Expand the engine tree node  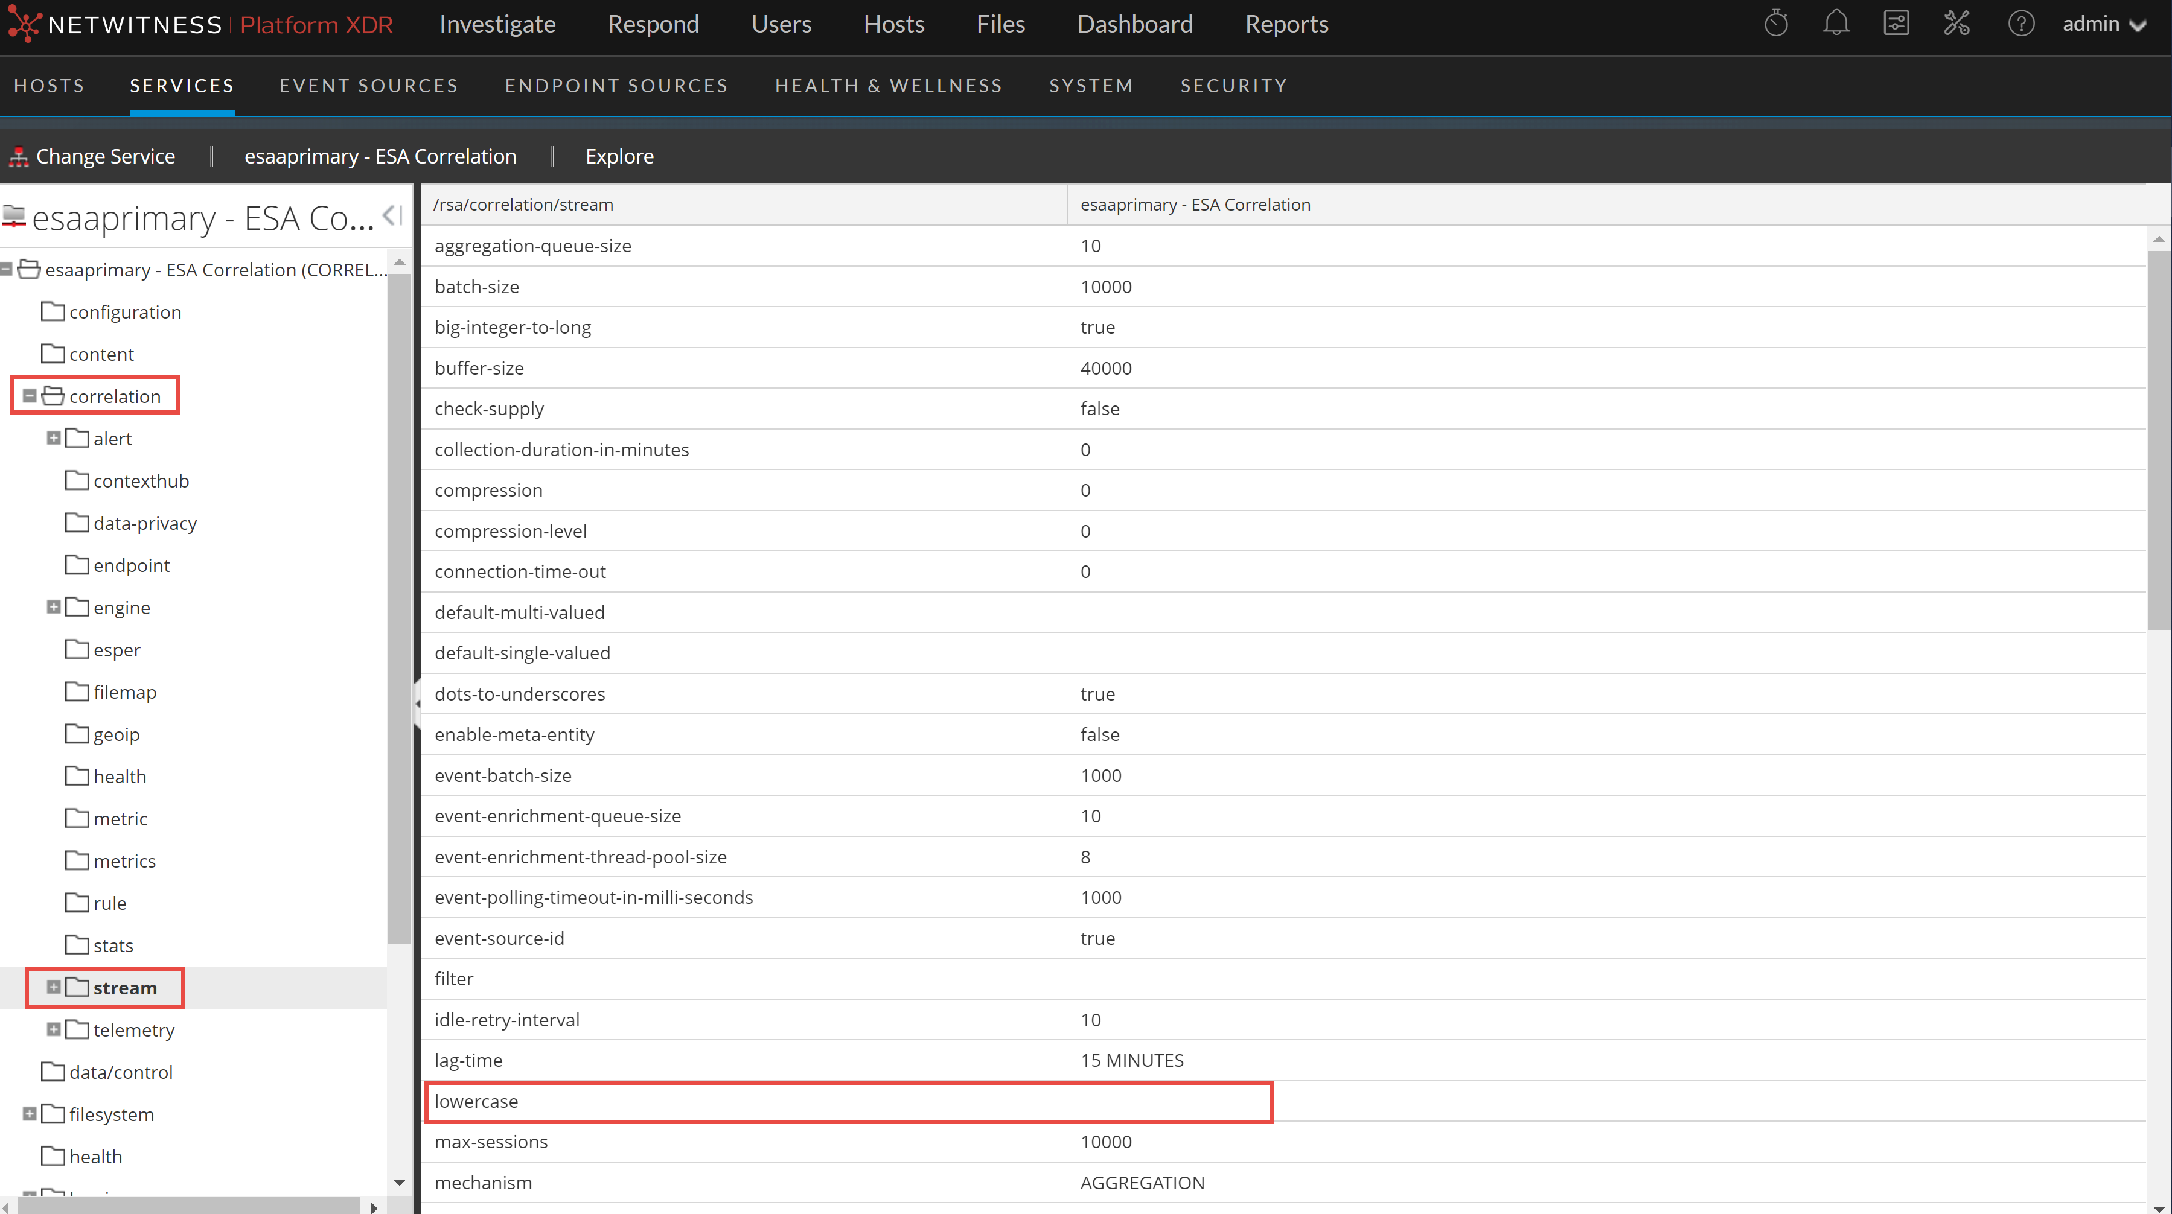point(53,607)
